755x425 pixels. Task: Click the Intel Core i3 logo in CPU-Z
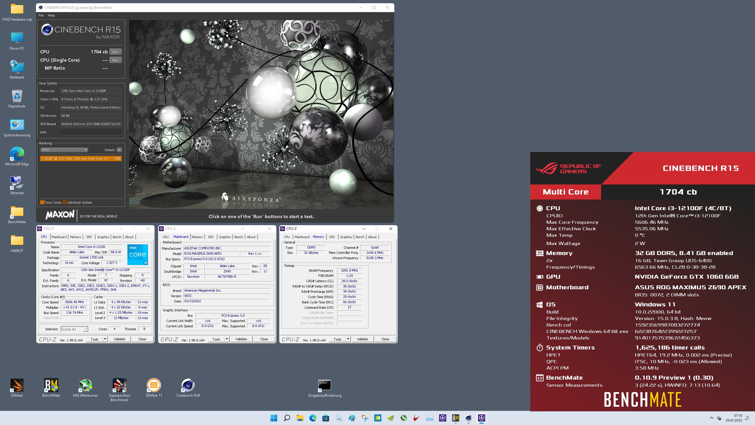[x=138, y=254]
